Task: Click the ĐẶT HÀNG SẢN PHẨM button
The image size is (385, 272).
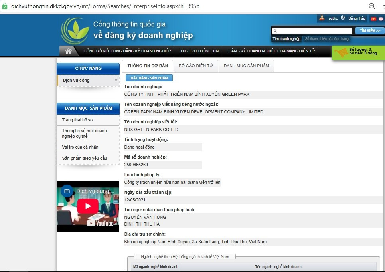Action: [149, 78]
